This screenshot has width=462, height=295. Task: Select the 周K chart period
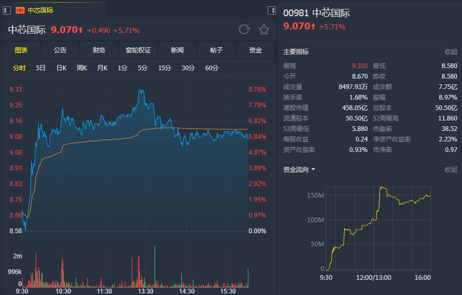(82, 68)
